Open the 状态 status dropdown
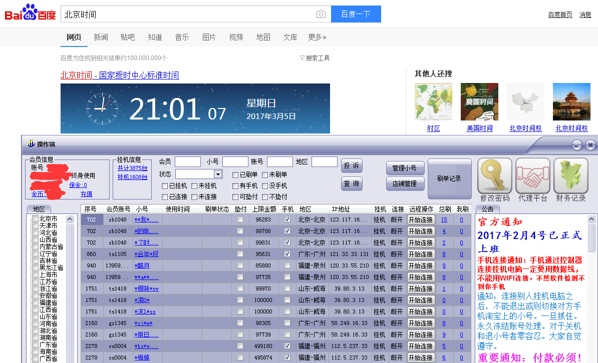Image resolution: width=598 pixels, height=363 pixels. pyautogui.click(x=217, y=173)
